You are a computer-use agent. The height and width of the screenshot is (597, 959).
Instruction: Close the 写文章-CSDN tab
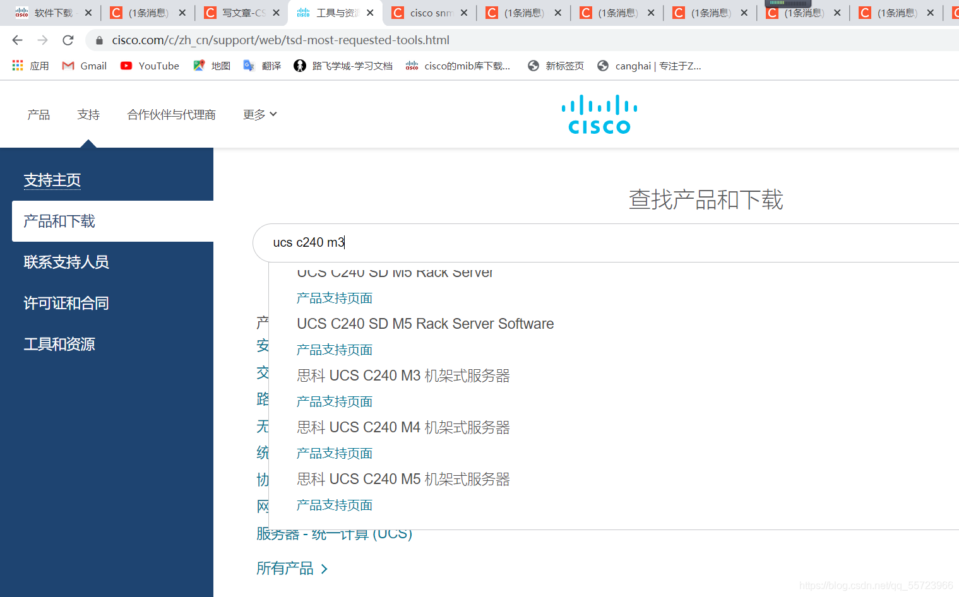click(x=276, y=13)
